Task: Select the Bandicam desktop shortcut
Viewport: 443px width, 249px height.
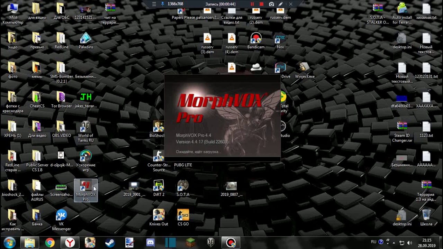Action: coord(256,41)
